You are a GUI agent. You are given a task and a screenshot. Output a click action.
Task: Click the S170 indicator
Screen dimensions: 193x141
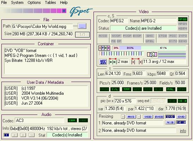[x=173, y=41]
